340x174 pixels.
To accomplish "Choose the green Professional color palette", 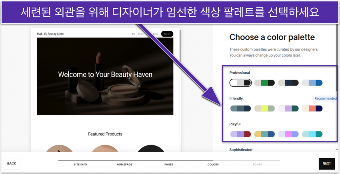I will 264,83.
